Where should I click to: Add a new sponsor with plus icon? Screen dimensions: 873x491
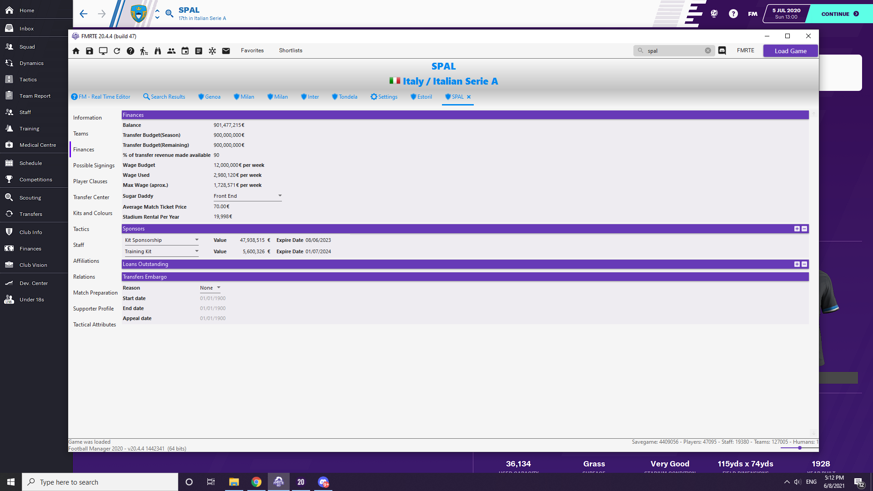(x=797, y=229)
